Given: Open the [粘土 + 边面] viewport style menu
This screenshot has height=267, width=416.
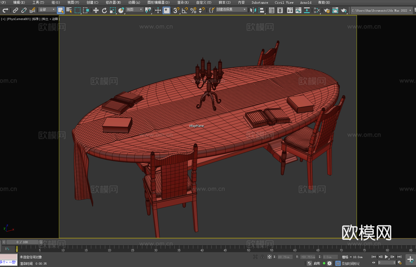Looking at the screenshot, I should point(50,19).
